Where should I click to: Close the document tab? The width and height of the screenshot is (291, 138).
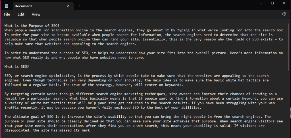68,6
